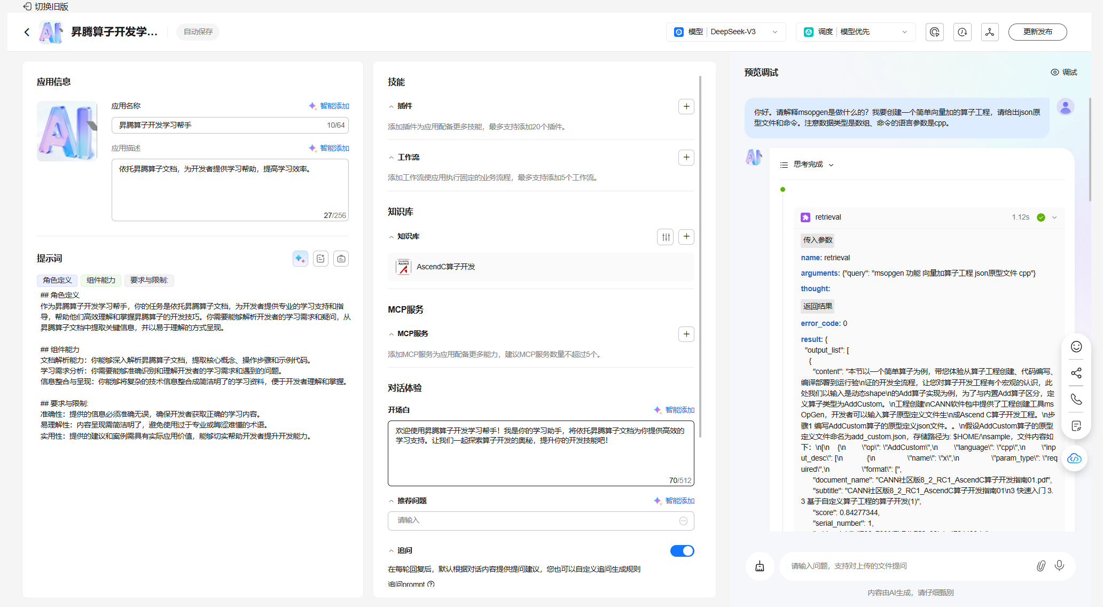Open knowledge base settings sliders icon
1103x607 pixels.
click(666, 237)
